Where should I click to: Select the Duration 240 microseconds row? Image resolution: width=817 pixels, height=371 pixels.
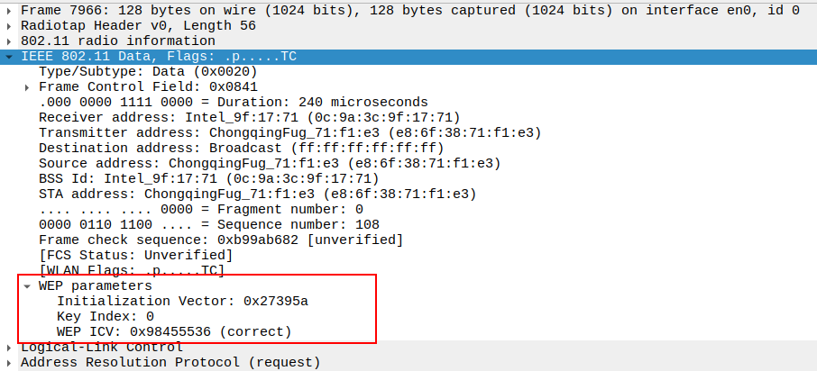pyautogui.click(x=233, y=103)
